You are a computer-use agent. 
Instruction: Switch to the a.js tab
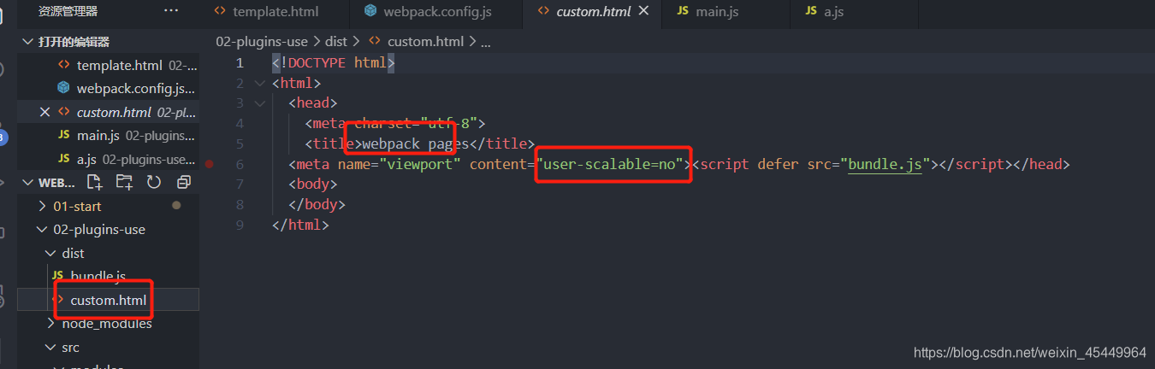(x=855, y=11)
